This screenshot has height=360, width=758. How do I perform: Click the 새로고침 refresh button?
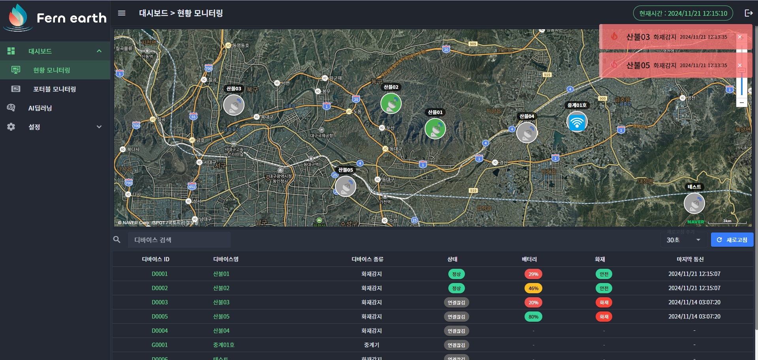732,240
